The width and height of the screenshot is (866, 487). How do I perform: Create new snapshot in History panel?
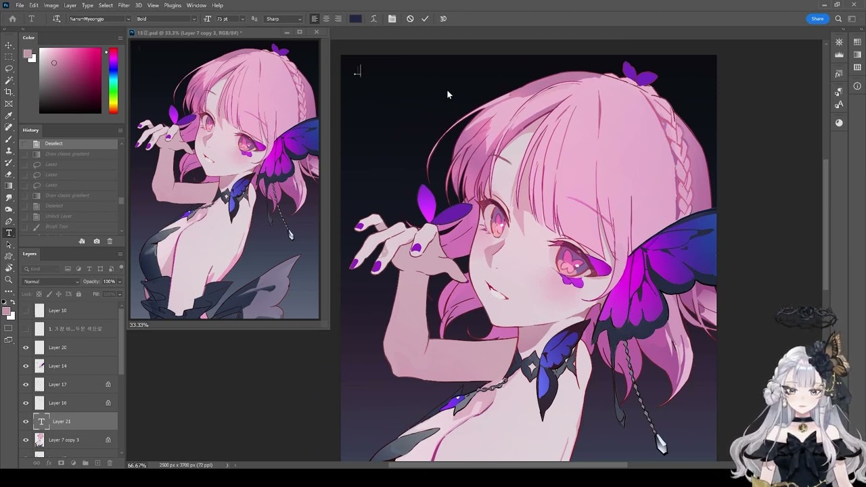pyautogui.click(x=97, y=241)
